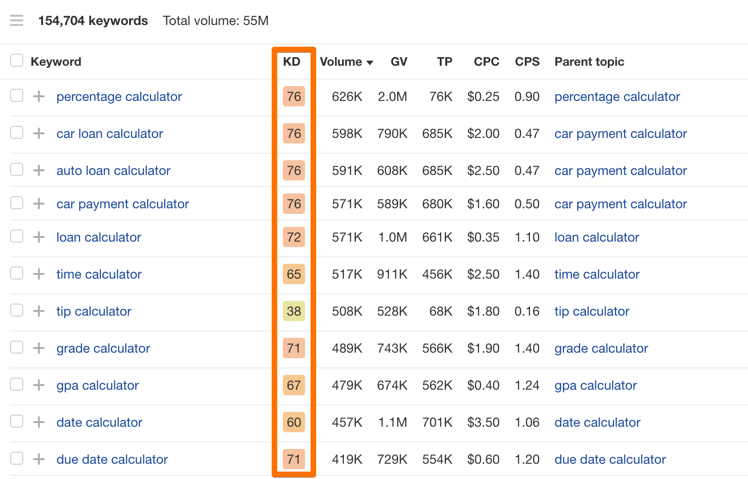Expand the due date calculator row
The image size is (748, 479).
38,459
